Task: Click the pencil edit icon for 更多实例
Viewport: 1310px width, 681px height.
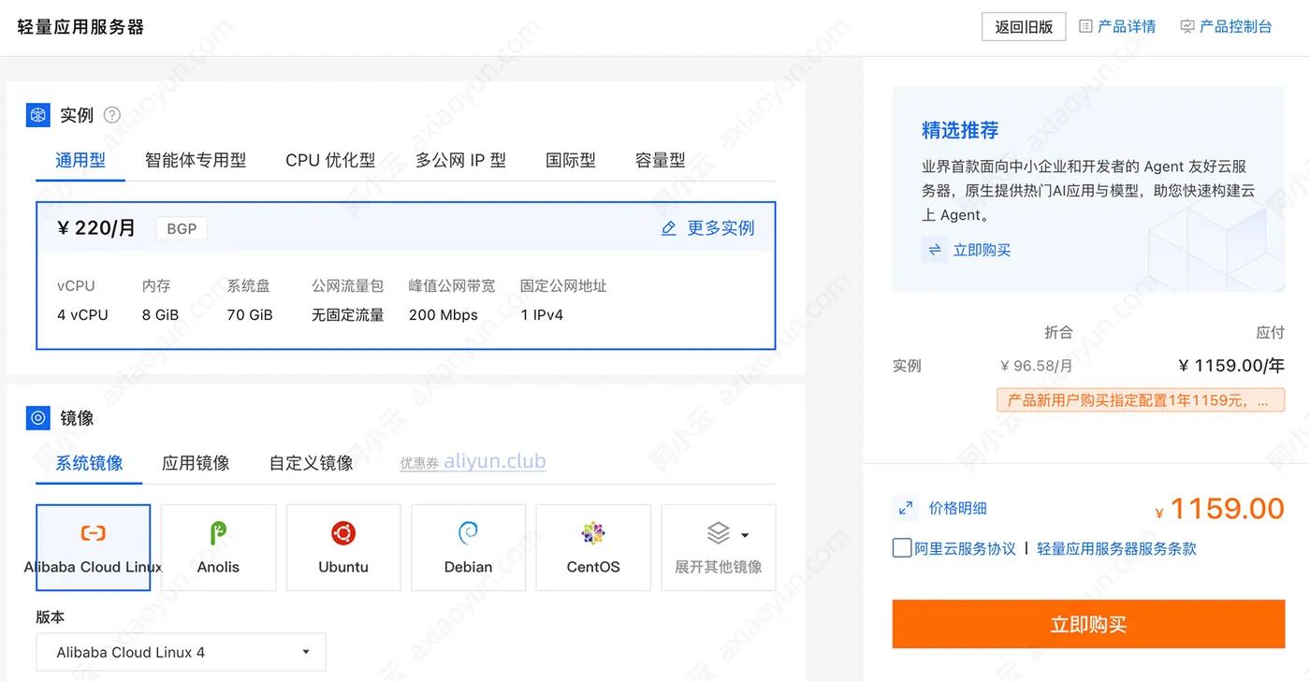Action: (669, 228)
